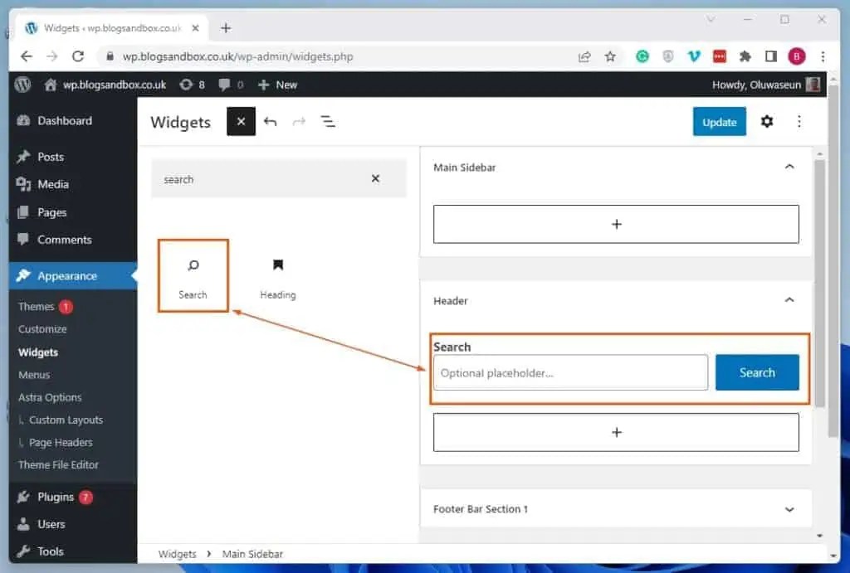850x573 pixels.
Task: Click the blue Update button
Action: pyautogui.click(x=719, y=121)
